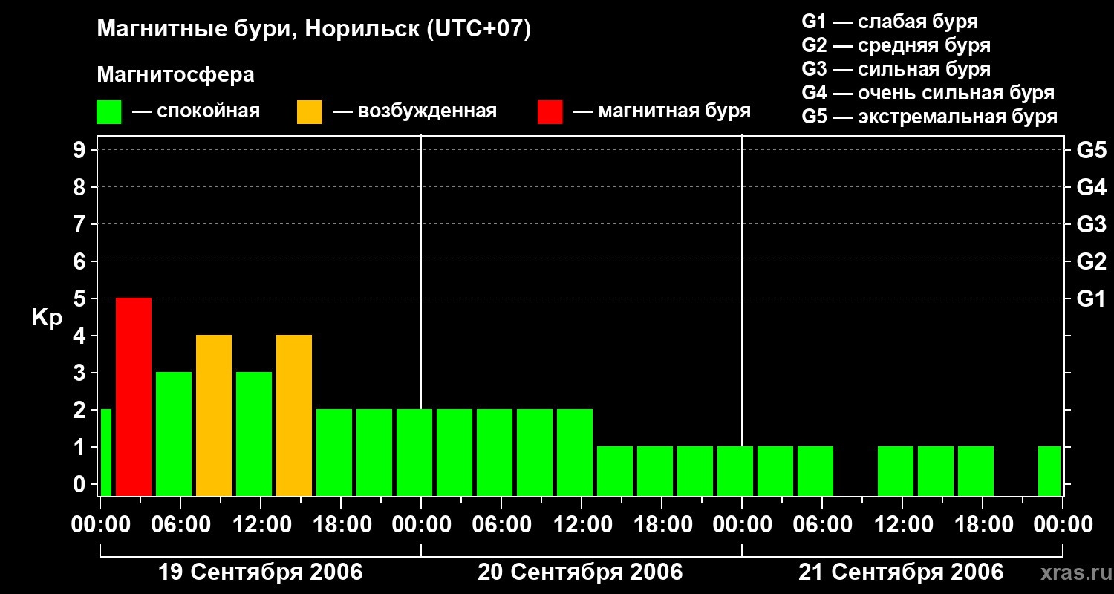Click the '20 Сентября 2006' date label
Image resolution: width=1114 pixels, height=594 pixels.
point(580,572)
